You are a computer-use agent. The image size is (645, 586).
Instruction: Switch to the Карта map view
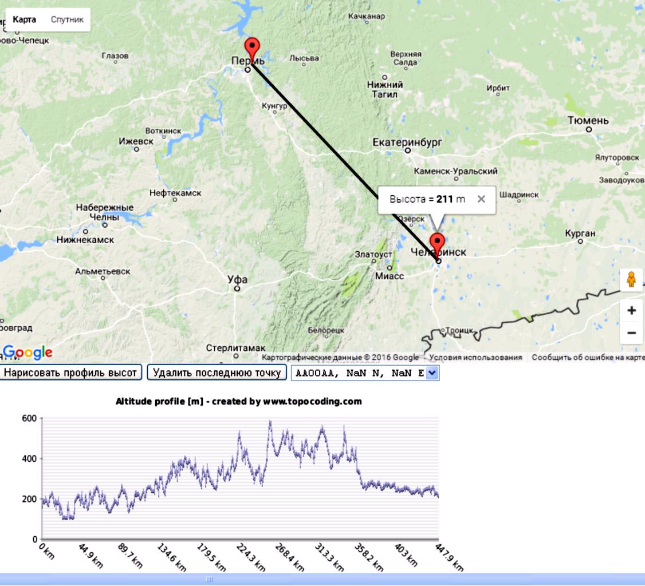click(x=24, y=19)
